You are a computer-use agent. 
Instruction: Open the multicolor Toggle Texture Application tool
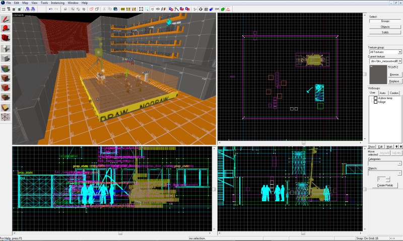pyautogui.click(x=6, y=68)
